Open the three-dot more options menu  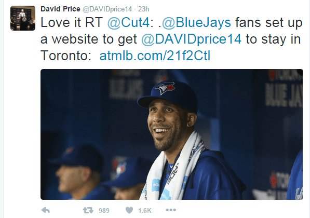171,210
